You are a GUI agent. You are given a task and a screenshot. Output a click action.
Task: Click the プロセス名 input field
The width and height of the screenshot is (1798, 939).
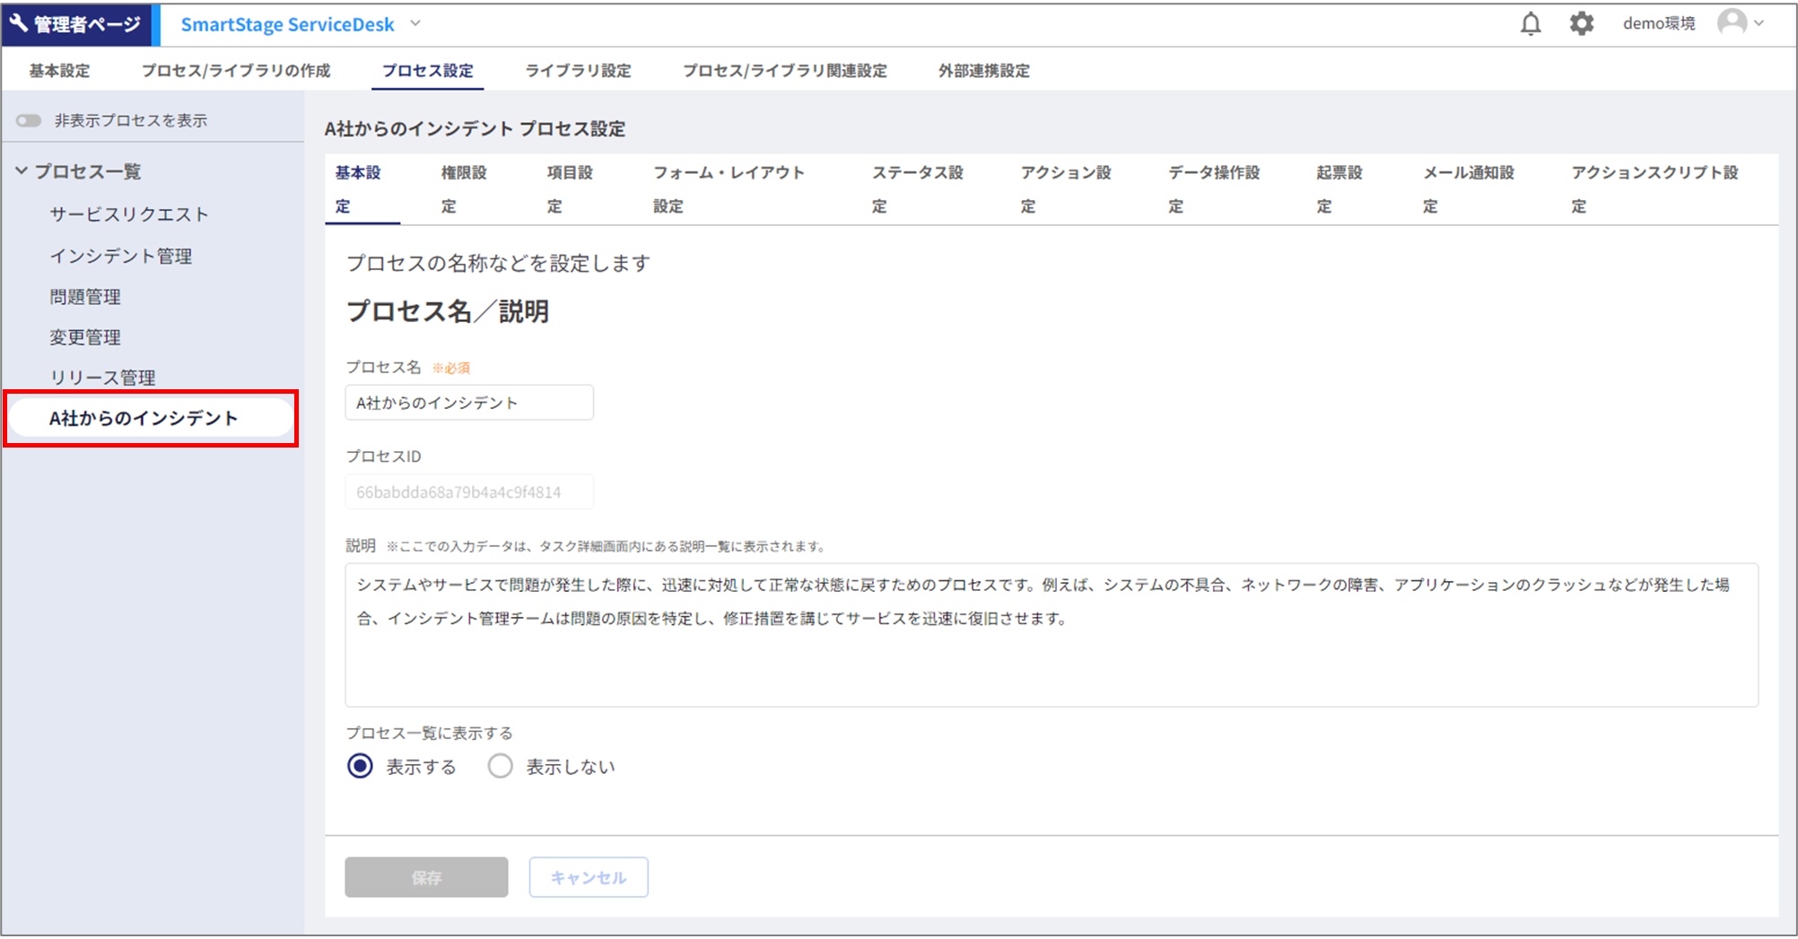pos(469,403)
